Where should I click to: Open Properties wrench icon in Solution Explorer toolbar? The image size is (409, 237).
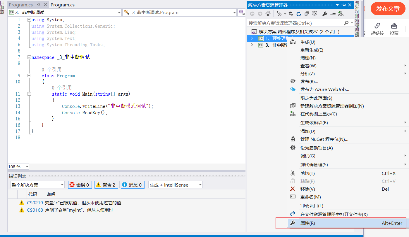[325, 14]
